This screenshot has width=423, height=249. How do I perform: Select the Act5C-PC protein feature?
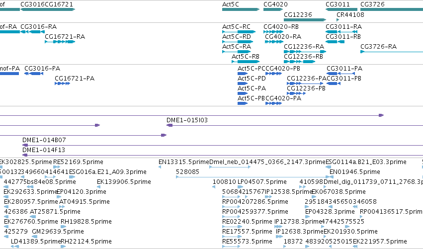[x=243, y=74]
